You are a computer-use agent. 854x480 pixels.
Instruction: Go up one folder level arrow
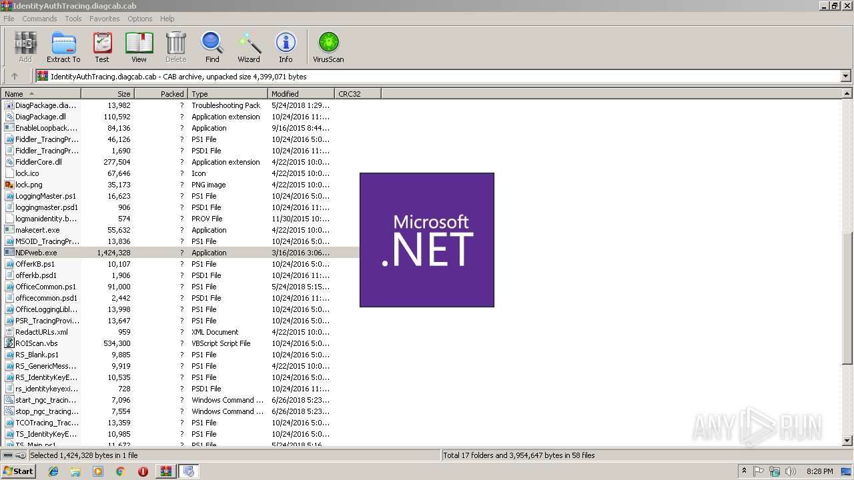[x=15, y=76]
